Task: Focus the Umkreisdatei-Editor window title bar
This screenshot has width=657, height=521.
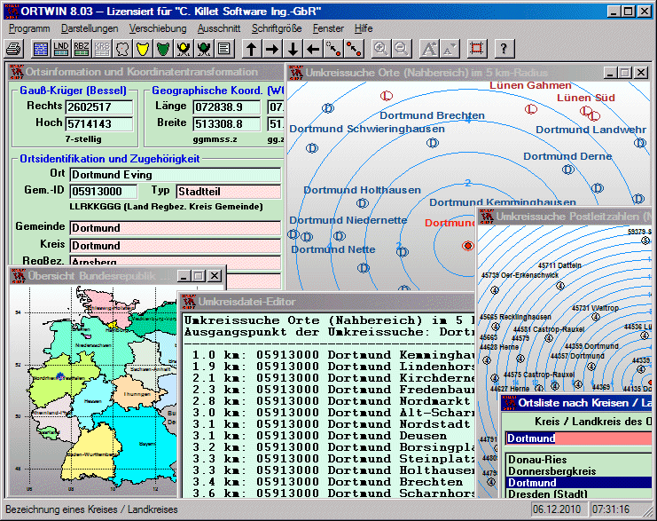Action: [x=327, y=302]
